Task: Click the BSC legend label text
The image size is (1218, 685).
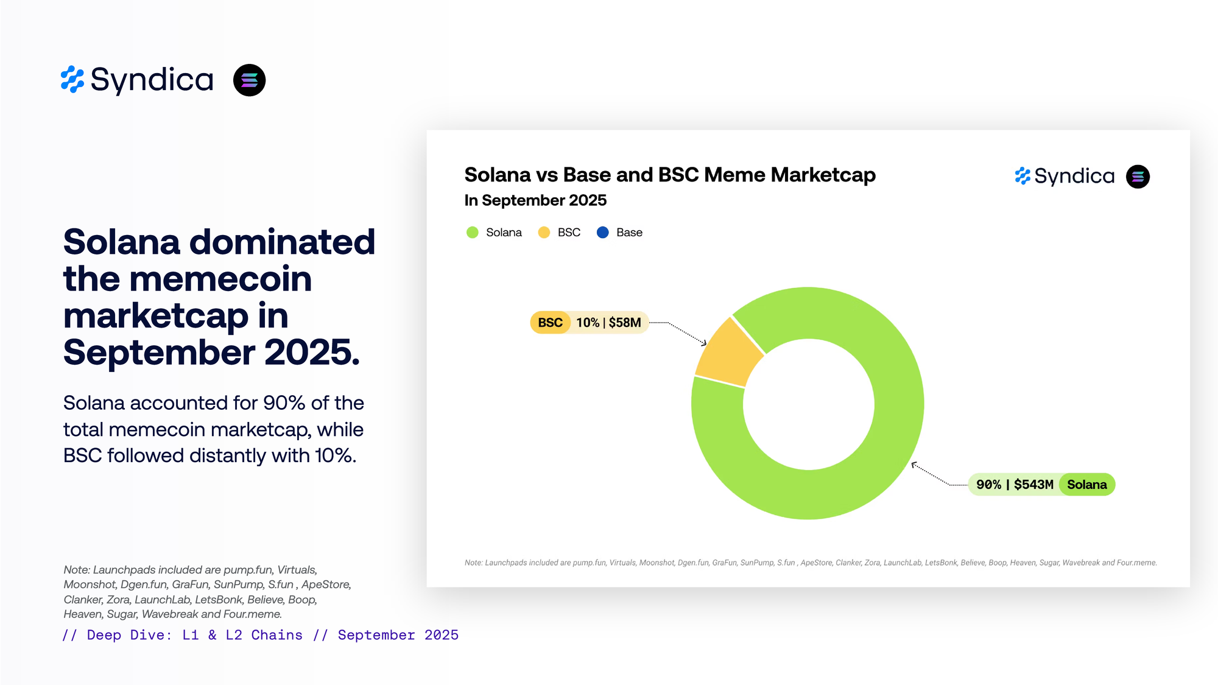Action: [x=569, y=233]
